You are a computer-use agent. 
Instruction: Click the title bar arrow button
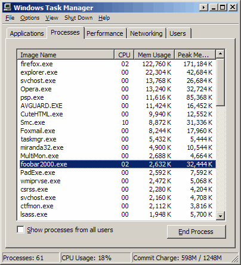pos(203,8)
